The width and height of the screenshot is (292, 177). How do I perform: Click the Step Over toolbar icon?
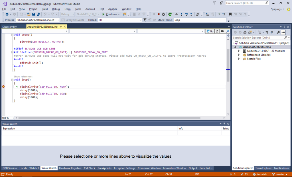(186, 14)
